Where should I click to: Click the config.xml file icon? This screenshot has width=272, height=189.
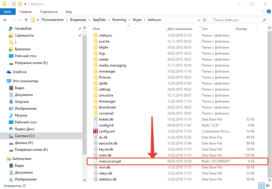[x=96, y=131]
